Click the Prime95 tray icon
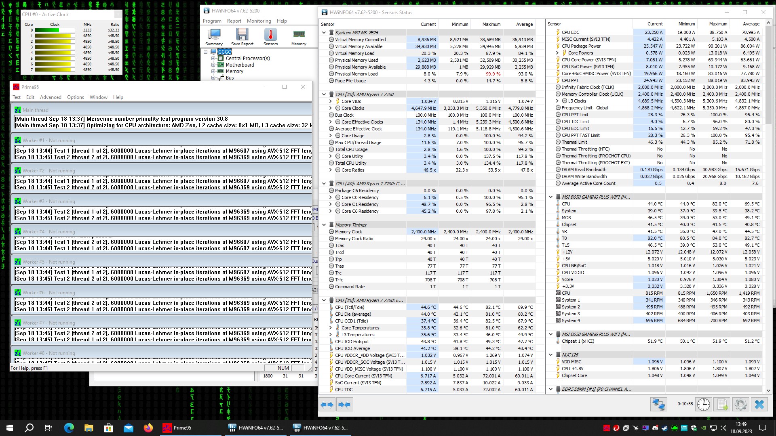The height and width of the screenshot is (436, 776). click(x=607, y=428)
